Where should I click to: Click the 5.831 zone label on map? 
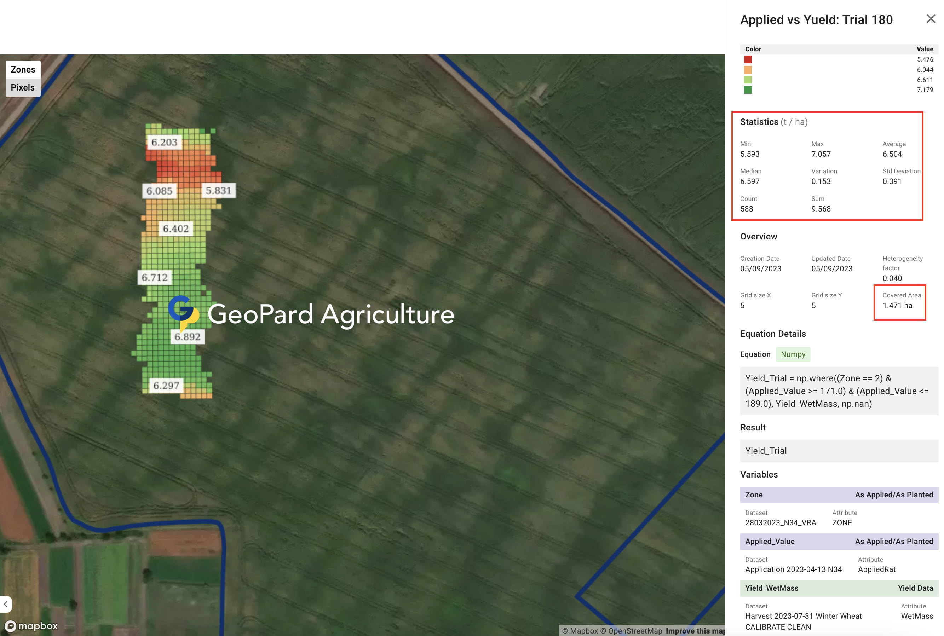[218, 190]
